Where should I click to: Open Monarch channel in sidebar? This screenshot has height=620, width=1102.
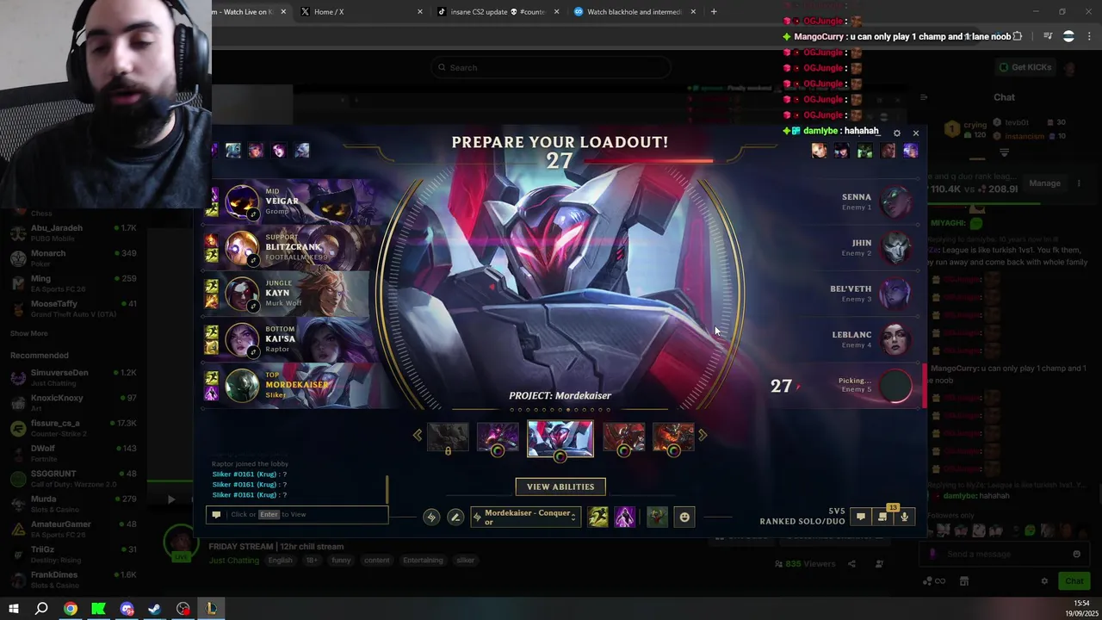[x=73, y=257]
